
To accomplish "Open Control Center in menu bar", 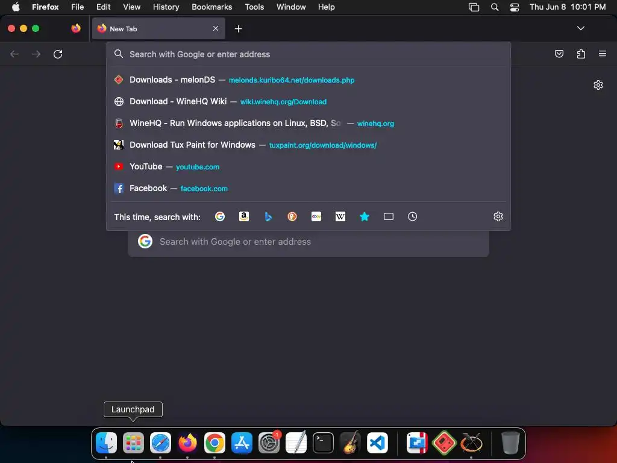I will click(515, 7).
